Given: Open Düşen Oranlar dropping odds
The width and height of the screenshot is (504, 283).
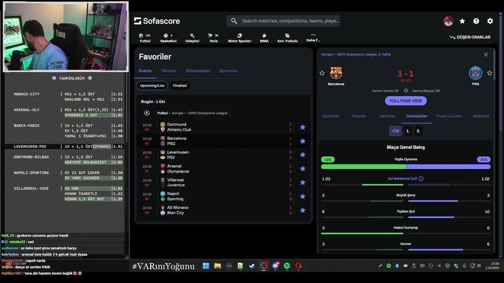Looking at the screenshot, I should coord(470,37).
